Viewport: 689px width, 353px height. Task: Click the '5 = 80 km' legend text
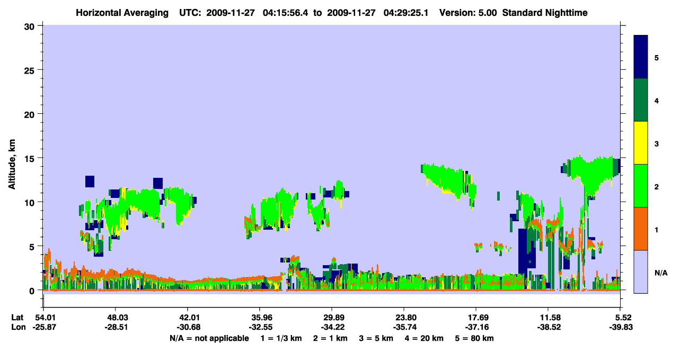click(x=475, y=338)
